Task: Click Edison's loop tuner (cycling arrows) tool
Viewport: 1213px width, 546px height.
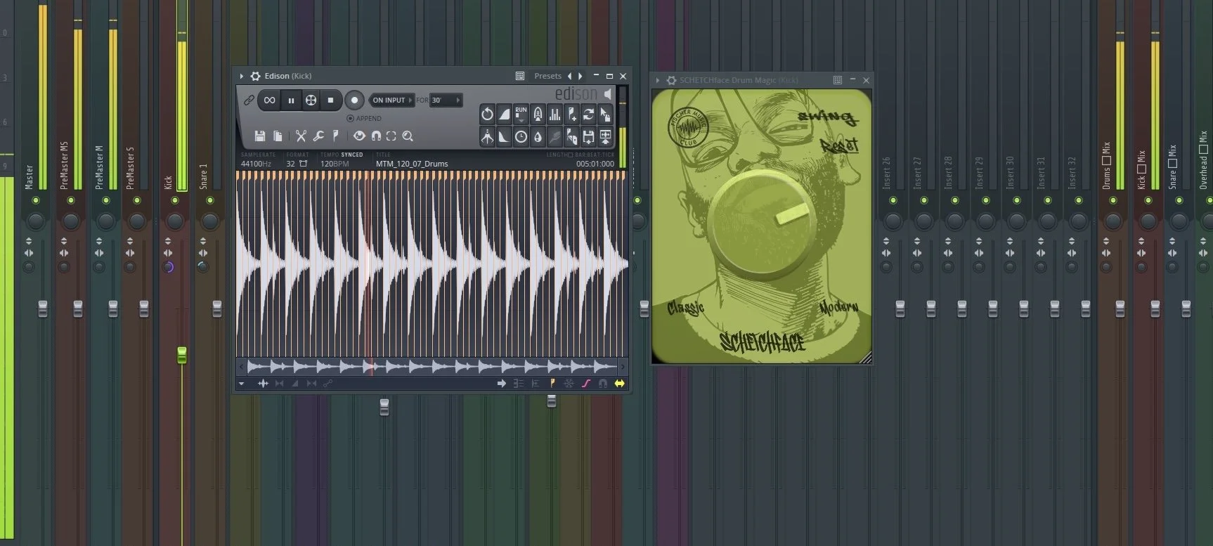Action: (x=588, y=114)
